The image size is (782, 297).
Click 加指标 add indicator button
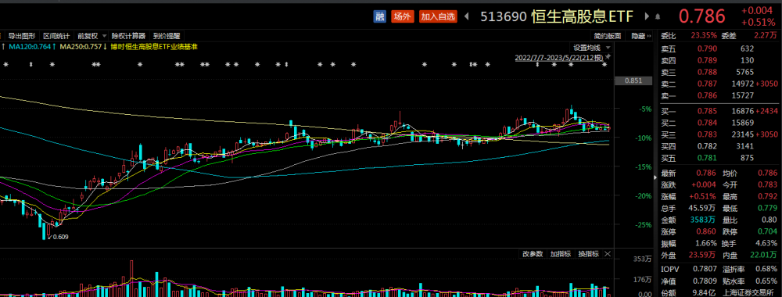pos(560,254)
